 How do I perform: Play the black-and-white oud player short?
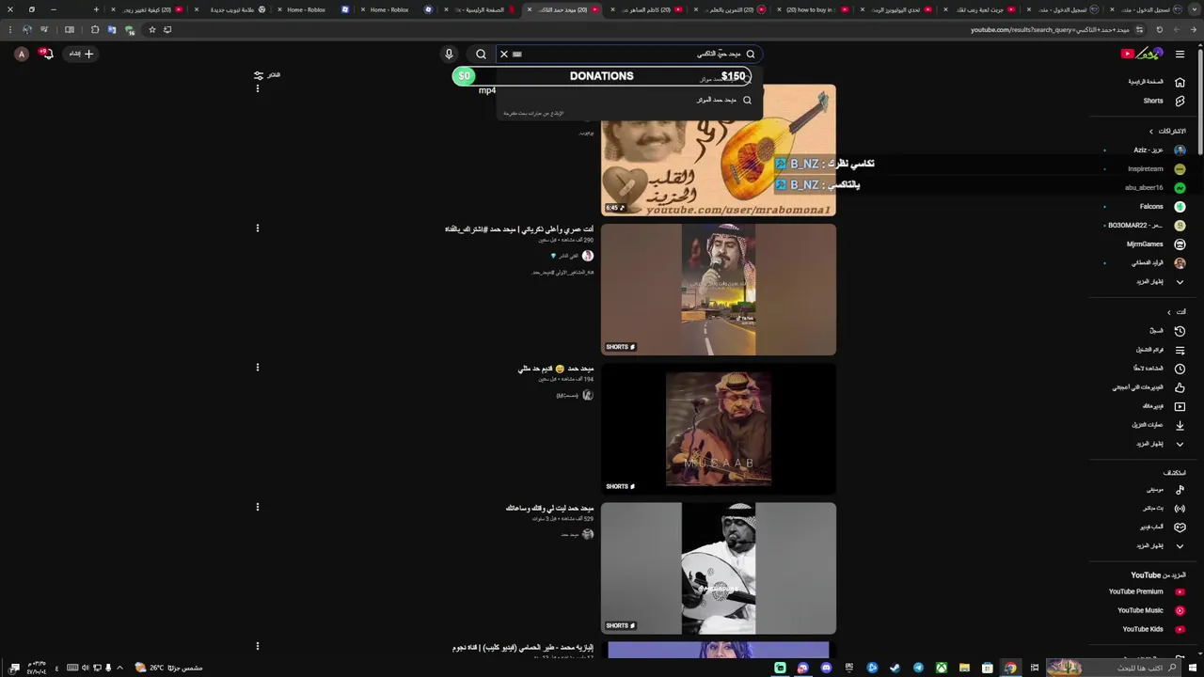tap(719, 568)
